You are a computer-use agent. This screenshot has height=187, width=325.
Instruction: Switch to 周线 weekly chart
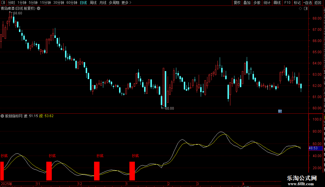93,3
